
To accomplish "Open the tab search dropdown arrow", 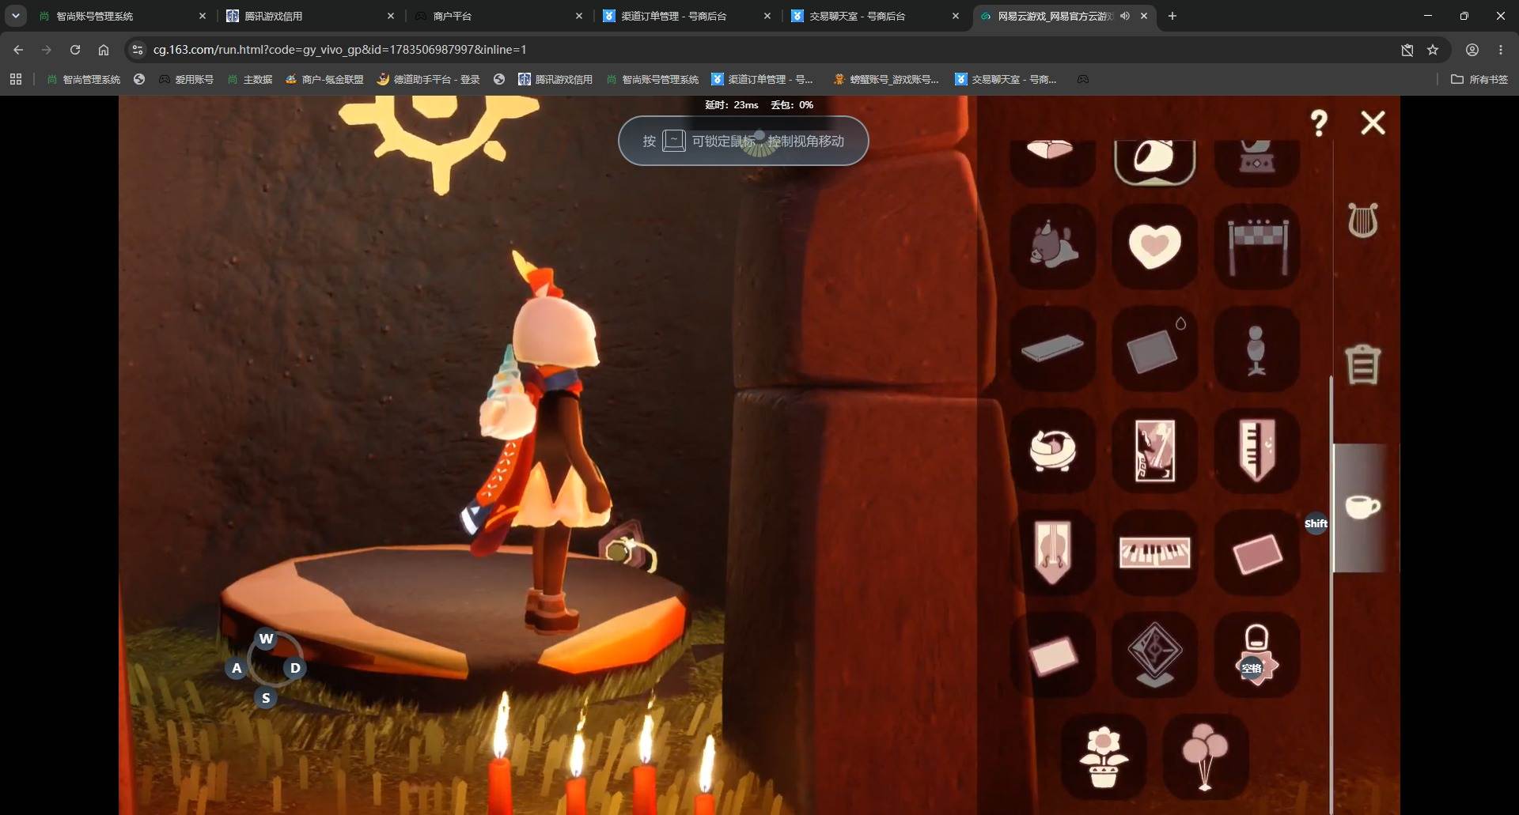I will [x=15, y=16].
